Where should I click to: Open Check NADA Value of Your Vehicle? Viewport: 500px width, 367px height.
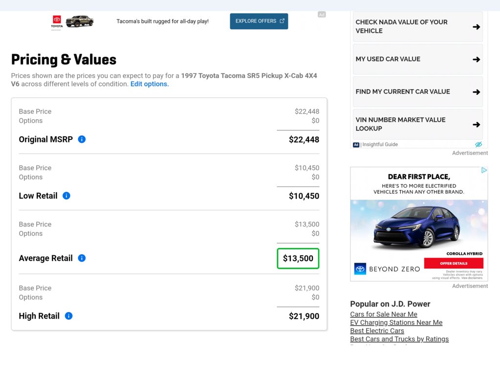418,26
